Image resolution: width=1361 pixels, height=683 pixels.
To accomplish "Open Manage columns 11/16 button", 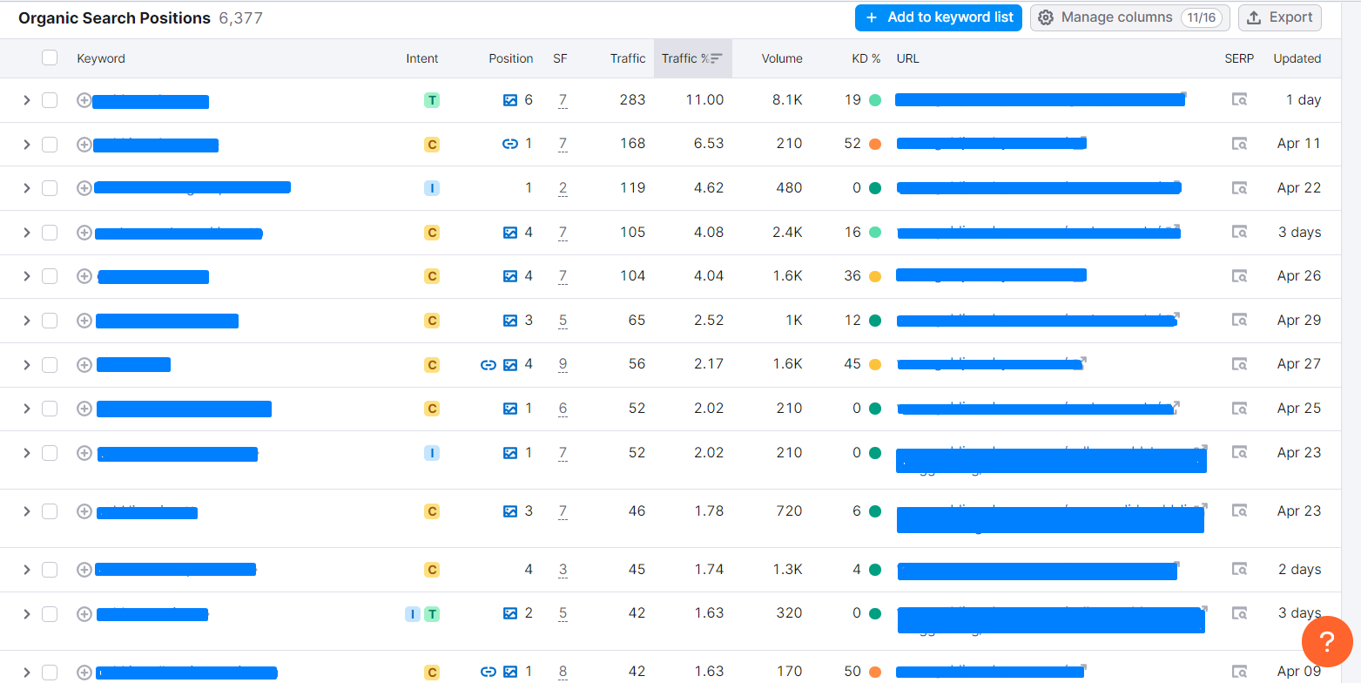I will point(1130,17).
